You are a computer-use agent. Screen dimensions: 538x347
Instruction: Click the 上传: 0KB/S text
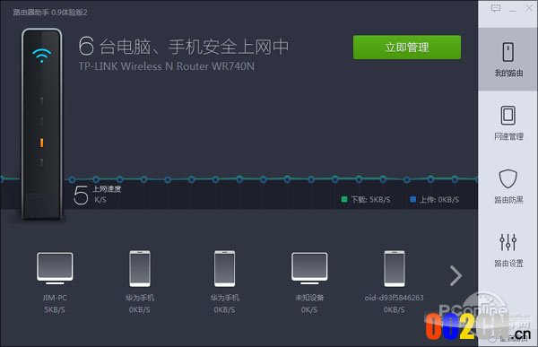pyautogui.click(x=439, y=199)
